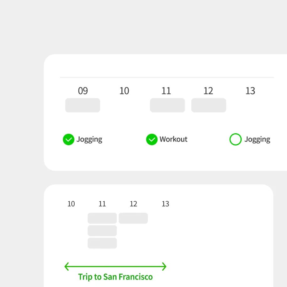This screenshot has height=287, width=287.
Task: Select day 13 in the trip calendar
Action: tap(165, 204)
